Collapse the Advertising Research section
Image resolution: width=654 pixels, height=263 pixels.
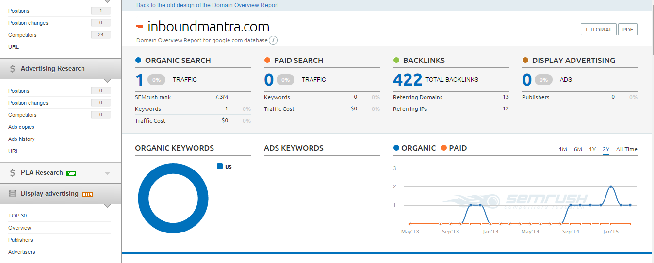click(61, 69)
